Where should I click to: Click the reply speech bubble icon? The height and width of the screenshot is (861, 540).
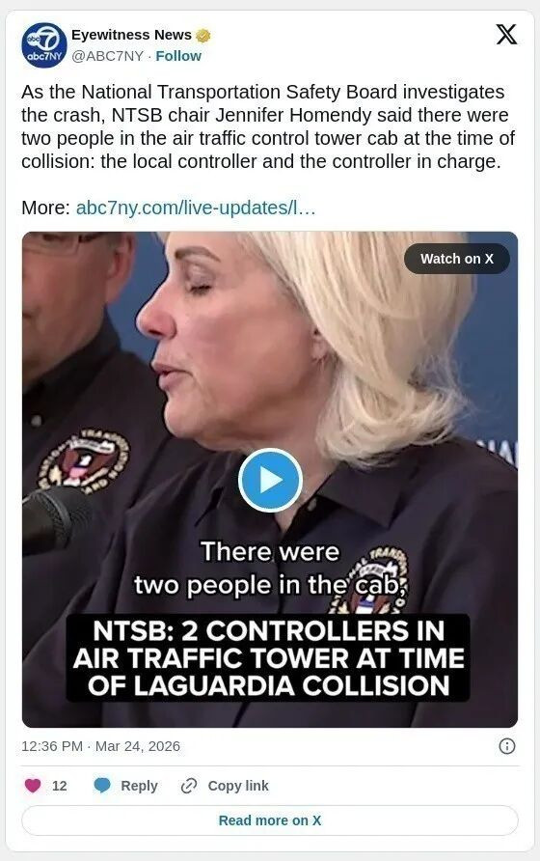point(102,786)
